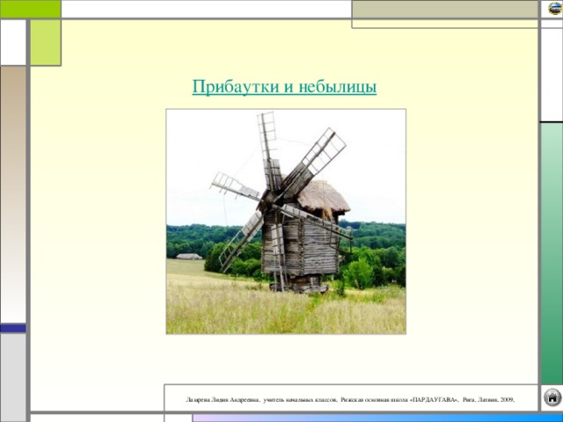The height and width of the screenshot is (422, 563).
Task: Select the footer author text line
Action: 351,398
